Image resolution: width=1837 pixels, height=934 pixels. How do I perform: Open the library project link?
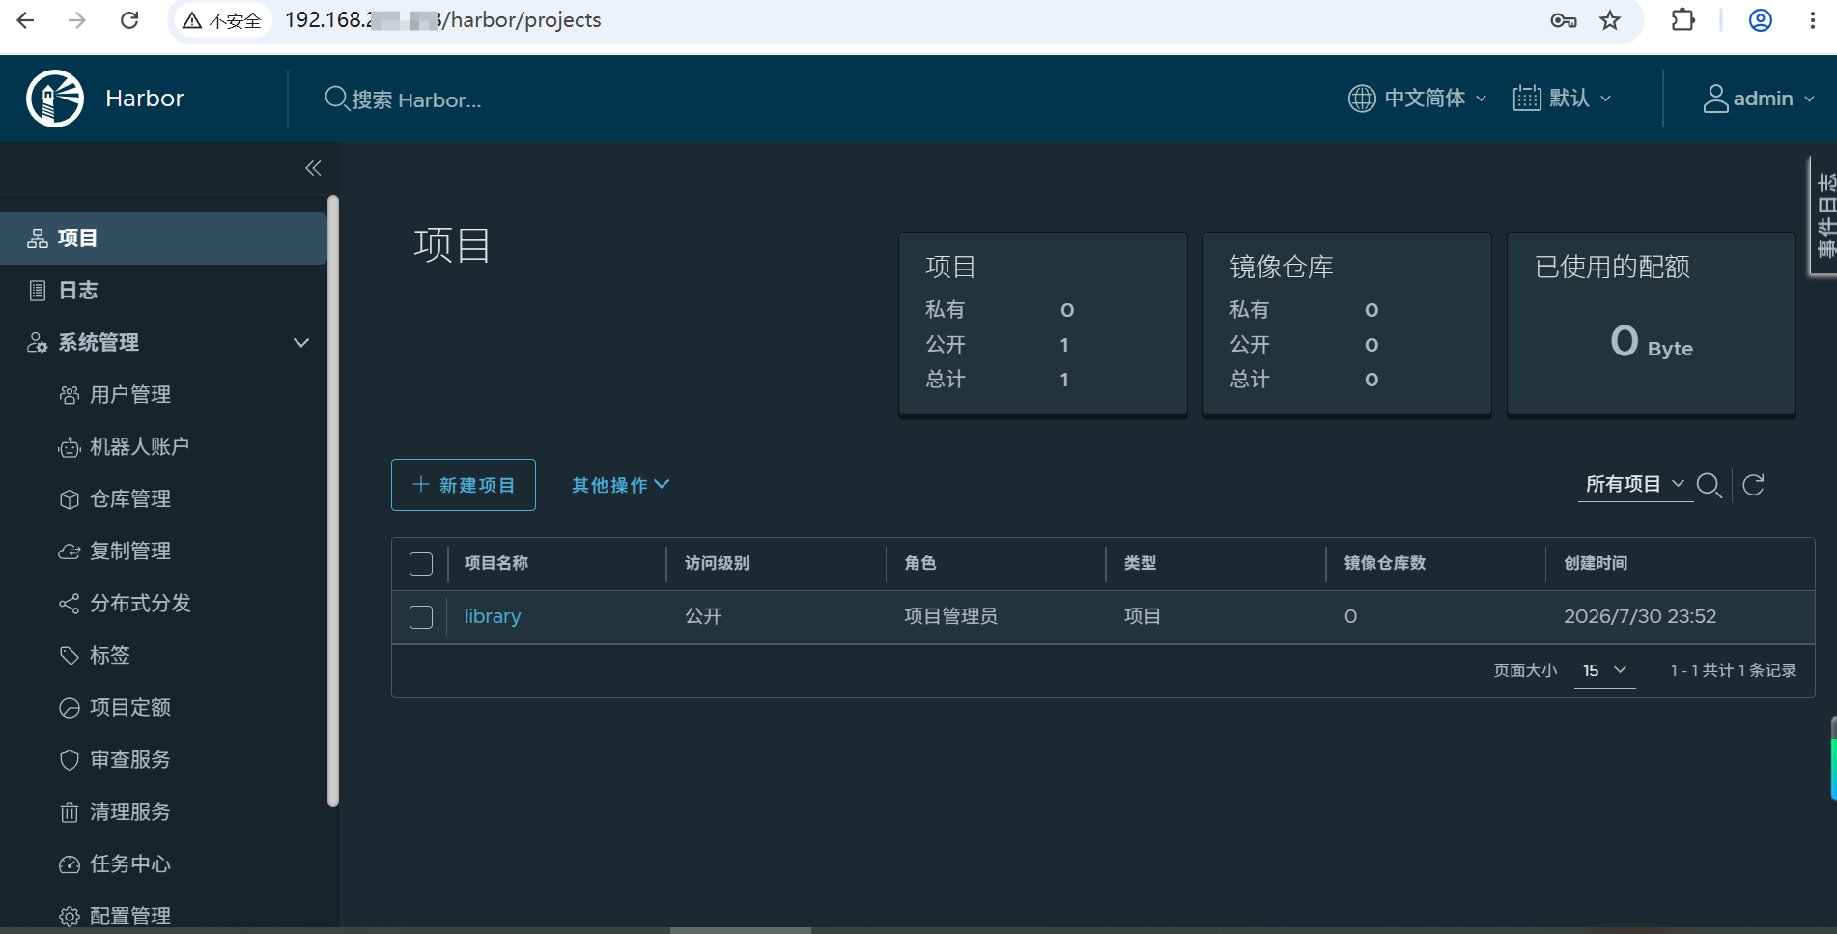tap(493, 616)
